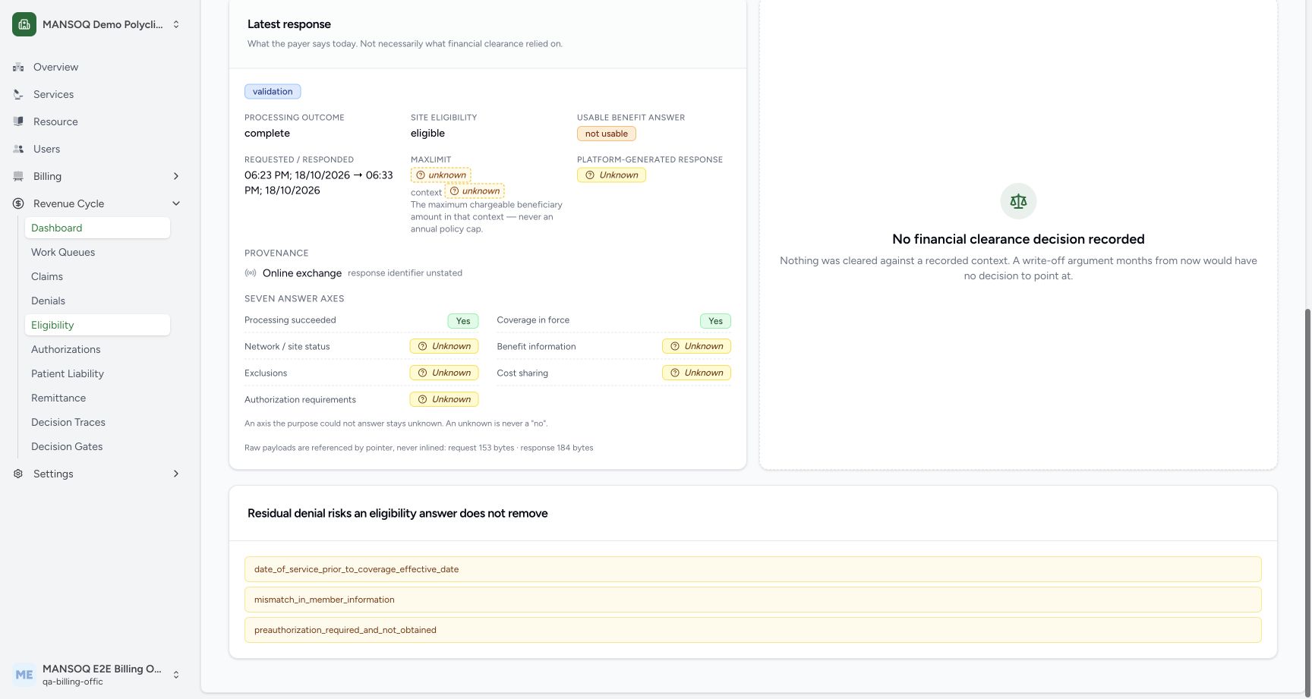Click Unknown badge for Authorization requirements

pyautogui.click(x=444, y=399)
